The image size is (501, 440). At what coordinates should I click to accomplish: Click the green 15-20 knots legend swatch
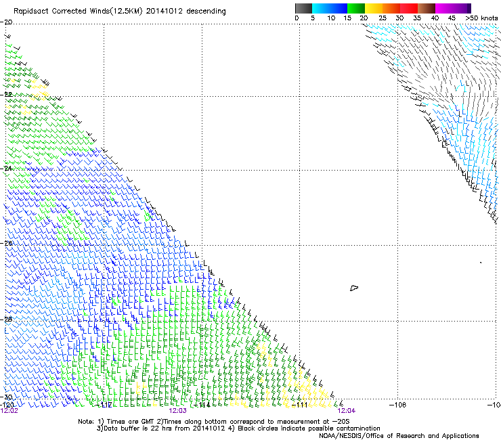(356, 8)
